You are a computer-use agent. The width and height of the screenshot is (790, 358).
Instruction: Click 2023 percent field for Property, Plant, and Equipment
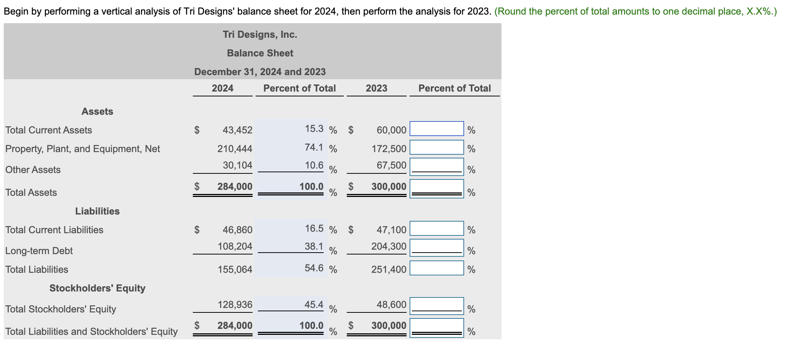click(x=437, y=147)
